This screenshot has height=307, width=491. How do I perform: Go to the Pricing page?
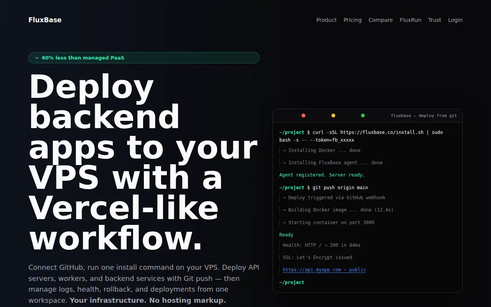353,20
